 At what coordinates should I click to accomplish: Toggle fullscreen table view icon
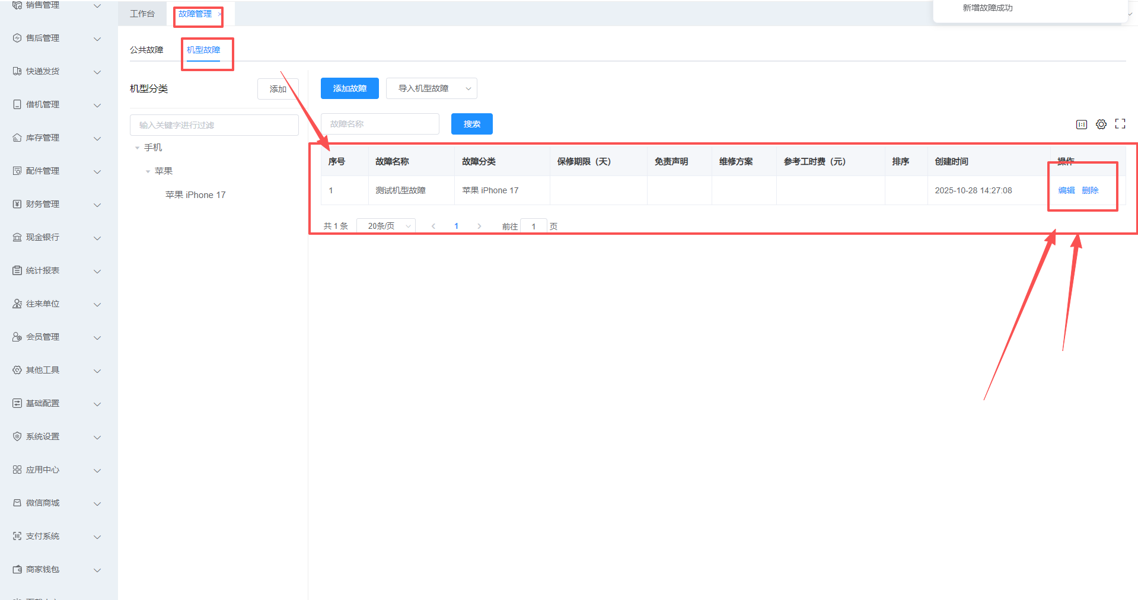point(1120,124)
